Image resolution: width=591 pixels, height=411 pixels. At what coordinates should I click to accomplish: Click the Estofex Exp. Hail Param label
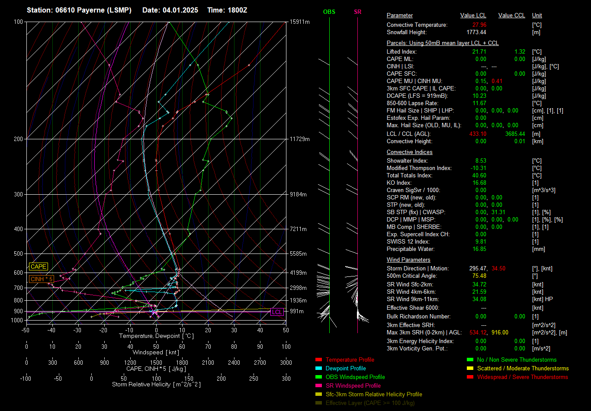tap(418, 118)
